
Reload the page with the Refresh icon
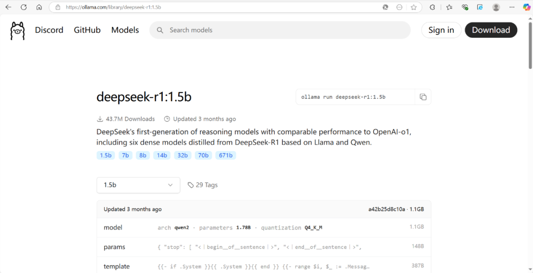24,7
